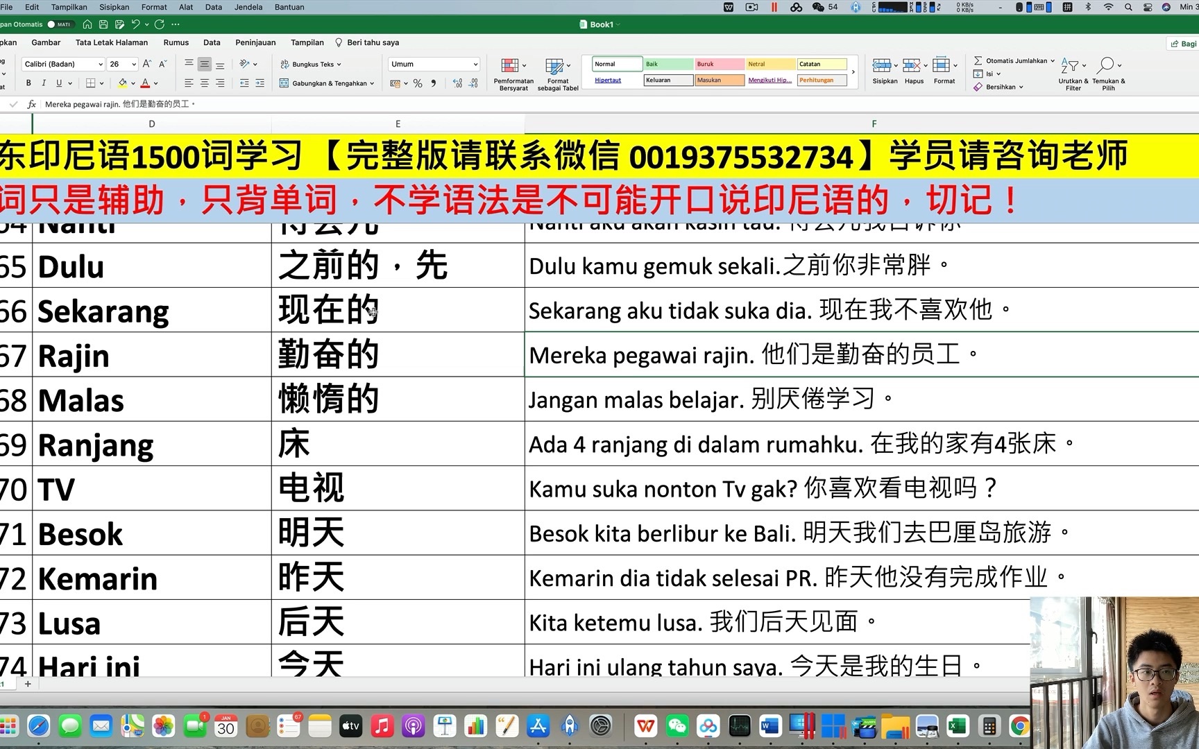
Task: Open Temukan & Pilih
Action: pyautogui.click(x=1108, y=74)
